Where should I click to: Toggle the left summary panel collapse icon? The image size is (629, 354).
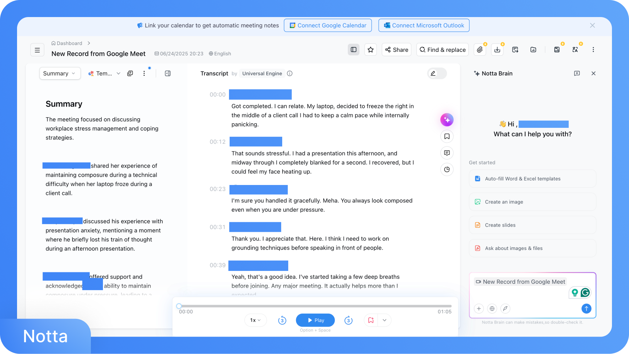click(x=168, y=73)
